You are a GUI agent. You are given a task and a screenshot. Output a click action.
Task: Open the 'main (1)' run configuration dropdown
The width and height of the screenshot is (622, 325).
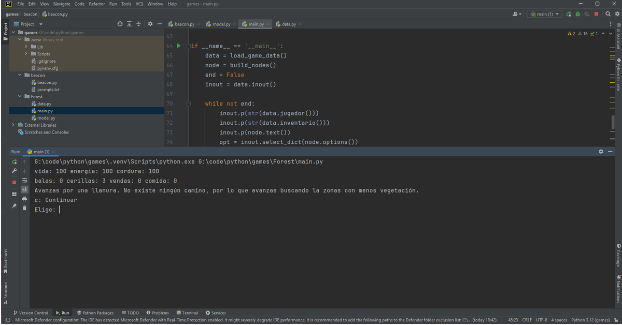coord(544,14)
